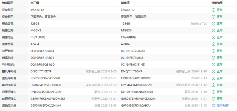The image size is (237, 111).
Task: Click the green check icon for 后置摄像头
Action: pyautogui.click(x=213, y=92)
